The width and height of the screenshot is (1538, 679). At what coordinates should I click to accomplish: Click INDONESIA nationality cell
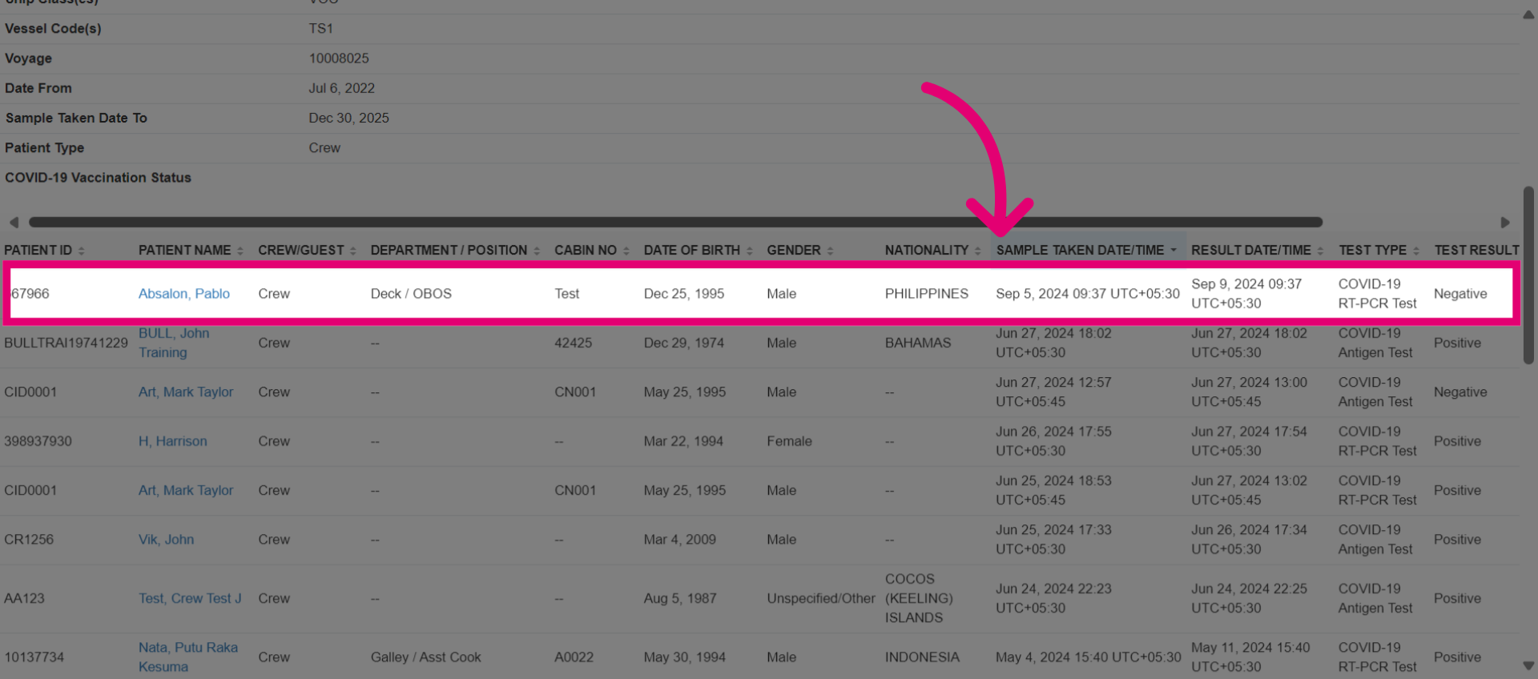coord(922,657)
